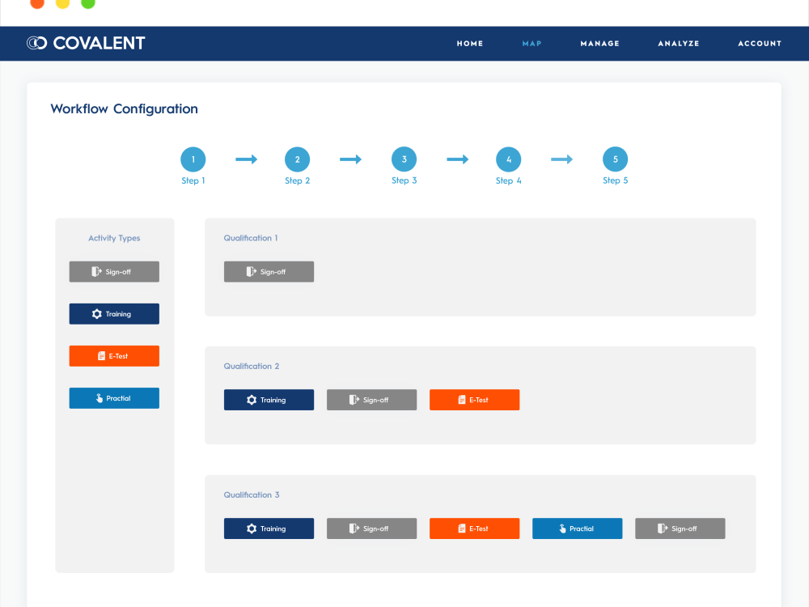Select Sign-off in Qualification 1
Screen dimensions: 809x607
click(269, 271)
